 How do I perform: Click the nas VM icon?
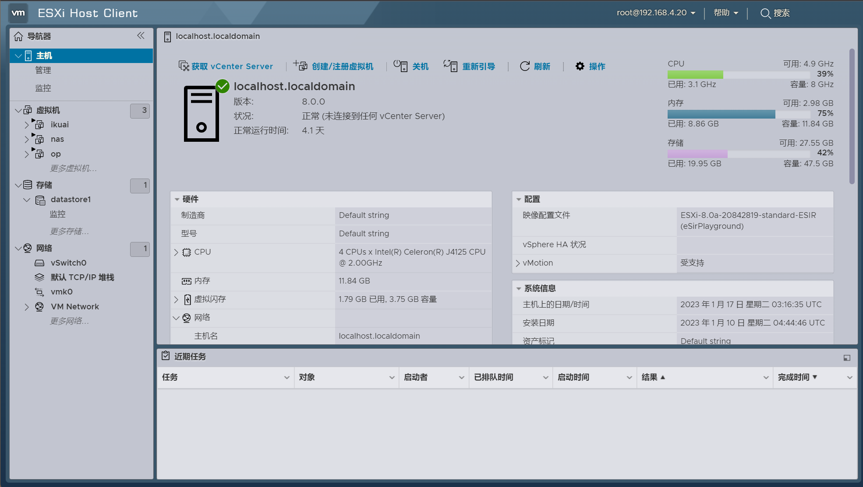[39, 139]
